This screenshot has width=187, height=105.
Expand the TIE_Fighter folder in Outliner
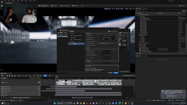139,44
